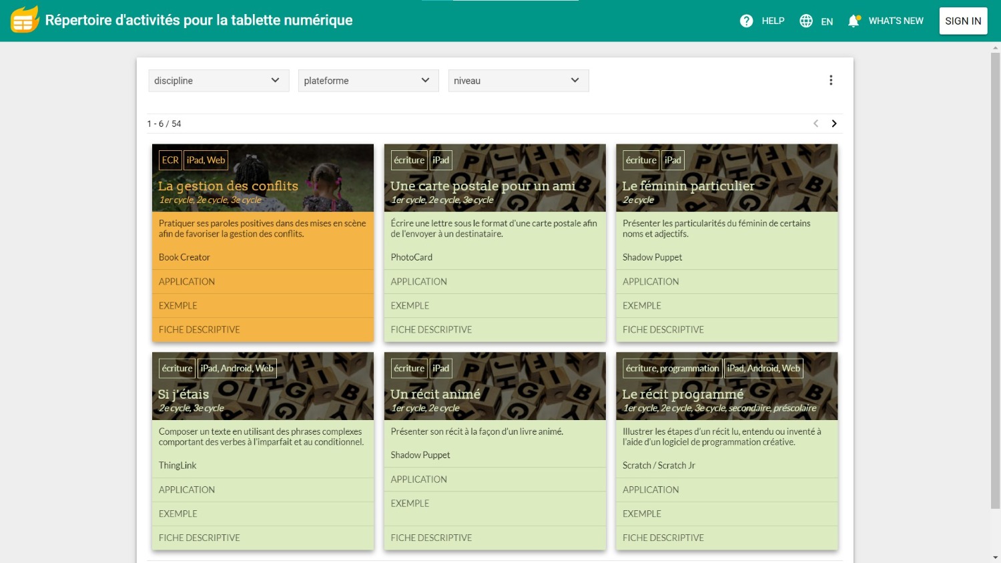Open Help via the question mark icon
The height and width of the screenshot is (563, 1001).
(746, 21)
